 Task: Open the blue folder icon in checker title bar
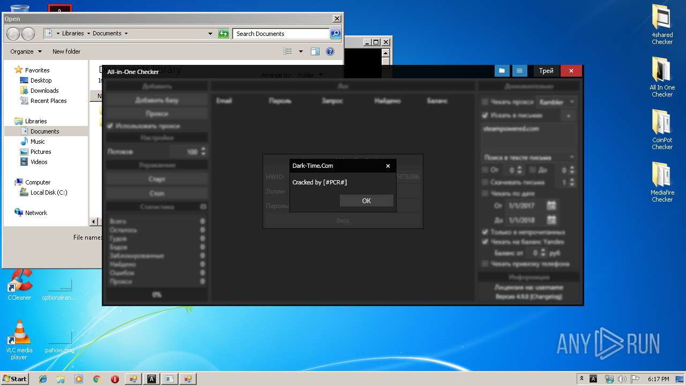click(502, 71)
